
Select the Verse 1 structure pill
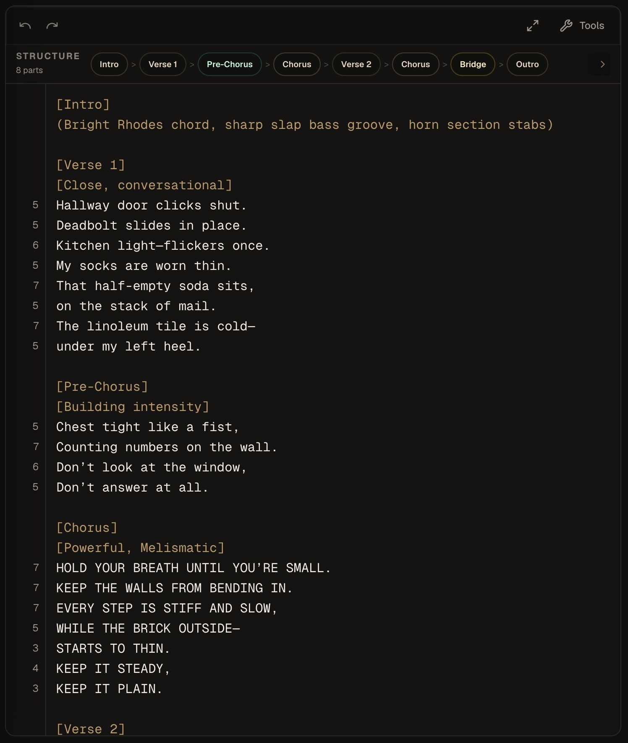click(163, 64)
